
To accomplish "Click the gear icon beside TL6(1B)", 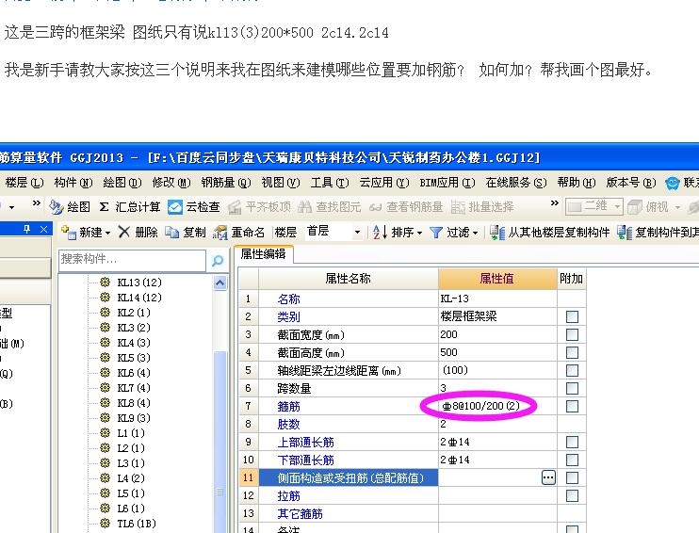I will (106, 523).
